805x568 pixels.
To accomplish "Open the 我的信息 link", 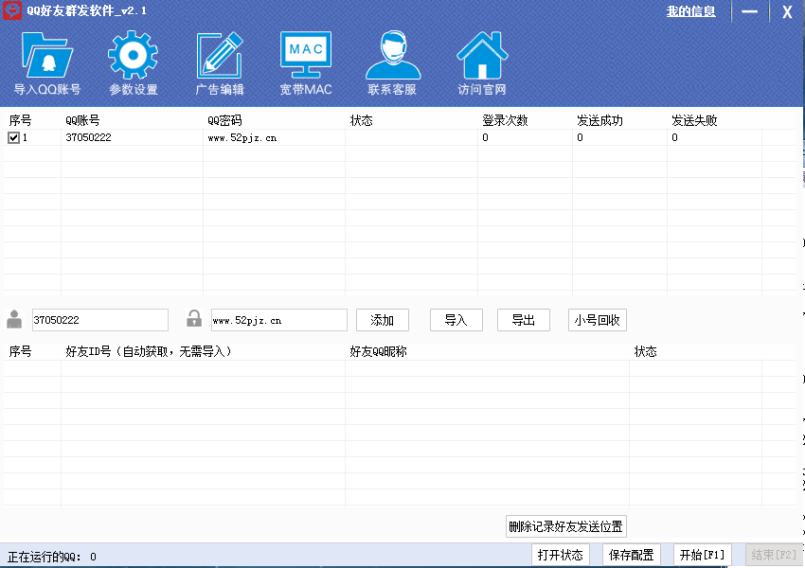I will pos(690,11).
